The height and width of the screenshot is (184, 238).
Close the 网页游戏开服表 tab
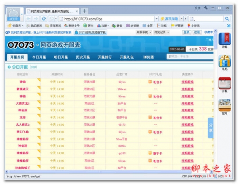click(77, 11)
